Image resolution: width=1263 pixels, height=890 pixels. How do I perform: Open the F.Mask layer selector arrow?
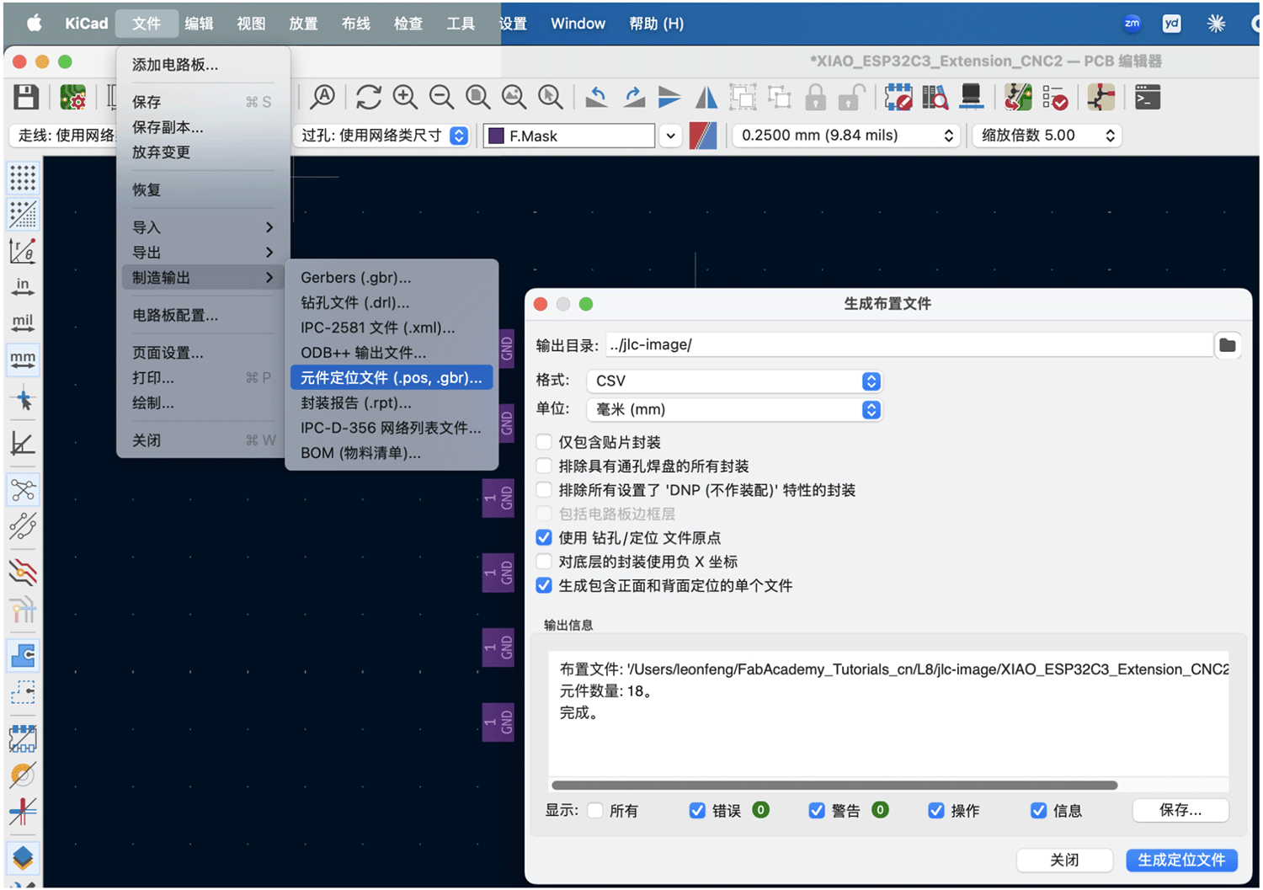pyautogui.click(x=670, y=136)
